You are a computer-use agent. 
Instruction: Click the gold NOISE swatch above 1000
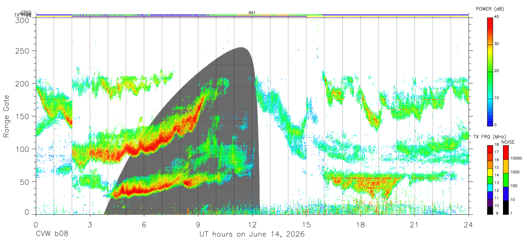tap(506, 166)
